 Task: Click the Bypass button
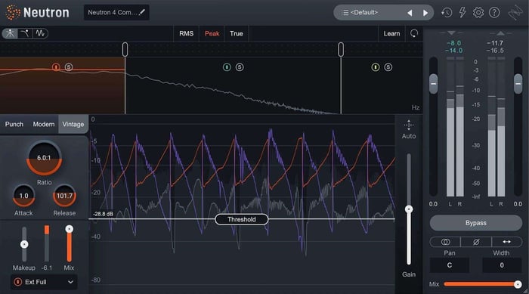(475, 223)
